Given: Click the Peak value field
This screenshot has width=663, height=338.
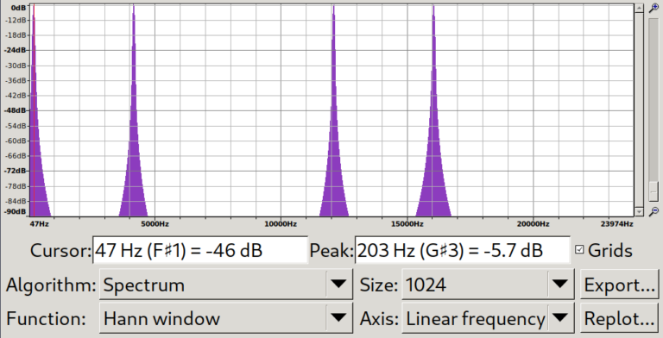Looking at the screenshot, I should pyautogui.click(x=463, y=251).
